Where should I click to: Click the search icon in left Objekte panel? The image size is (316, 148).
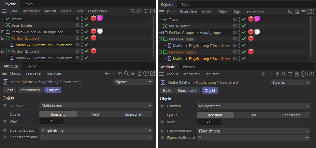coord(133,11)
